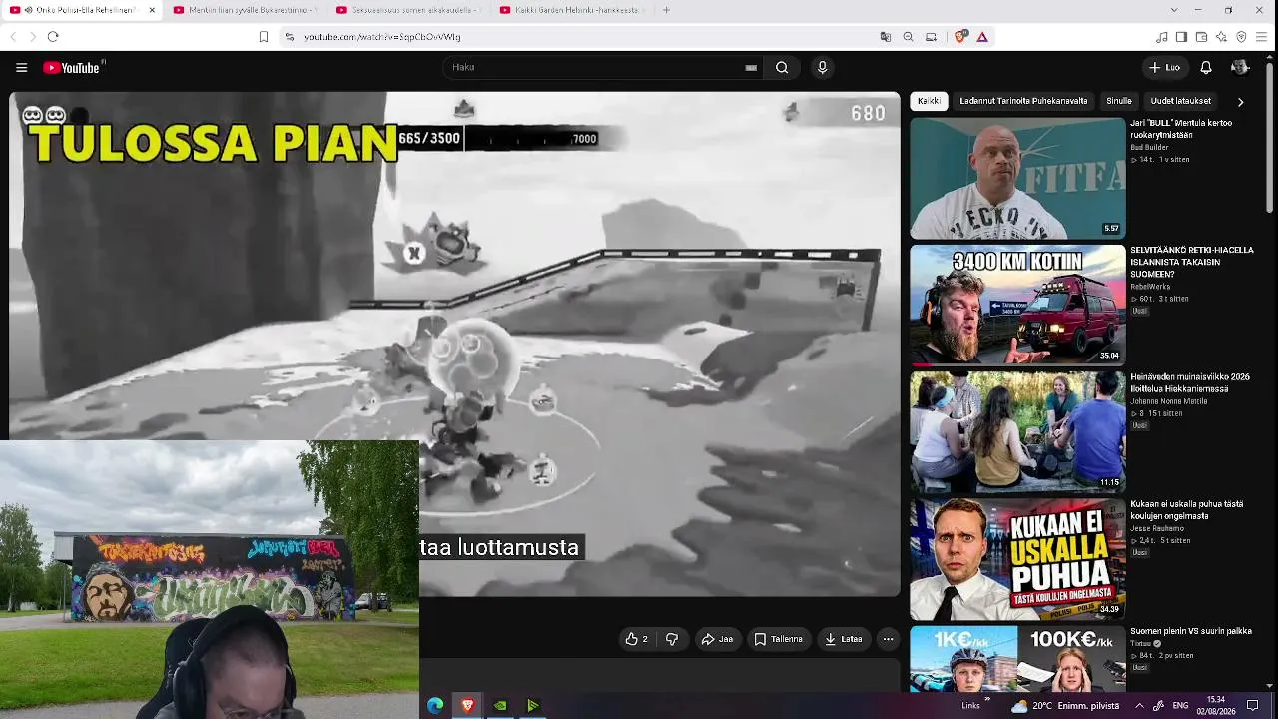Open 'Kukaan ei uskalla puhua' video title
The image size is (1278, 719).
(1186, 510)
